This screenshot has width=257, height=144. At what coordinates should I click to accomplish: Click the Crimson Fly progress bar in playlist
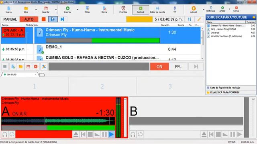pyautogui.click(x=103, y=40)
